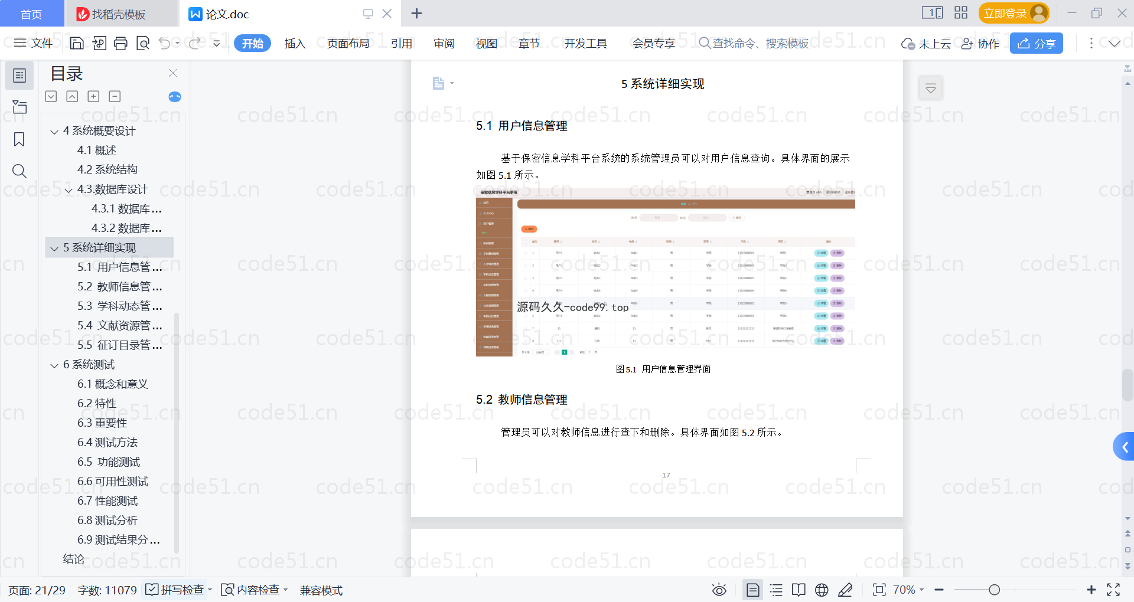The width and height of the screenshot is (1134, 602).
Task: Adjust the zoom slider handle
Action: point(995,590)
